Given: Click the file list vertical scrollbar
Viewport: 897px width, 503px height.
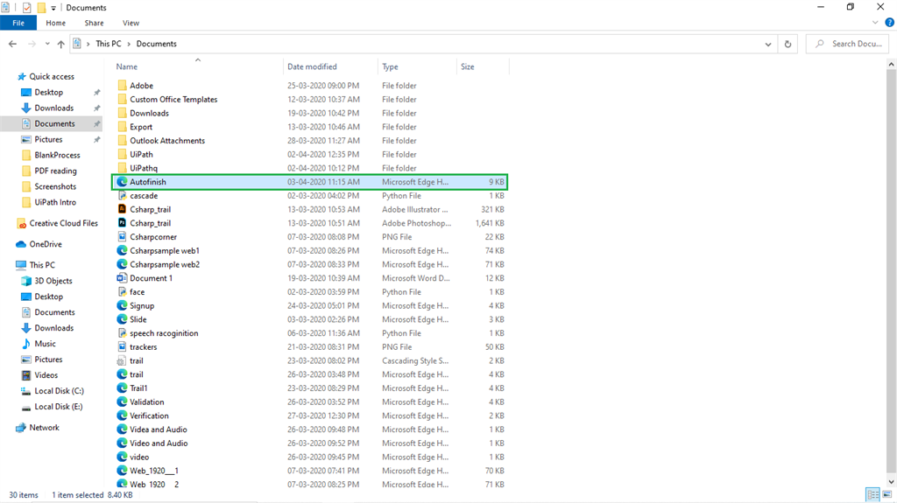Looking at the screenshot, I should click(x=891, y=273).
